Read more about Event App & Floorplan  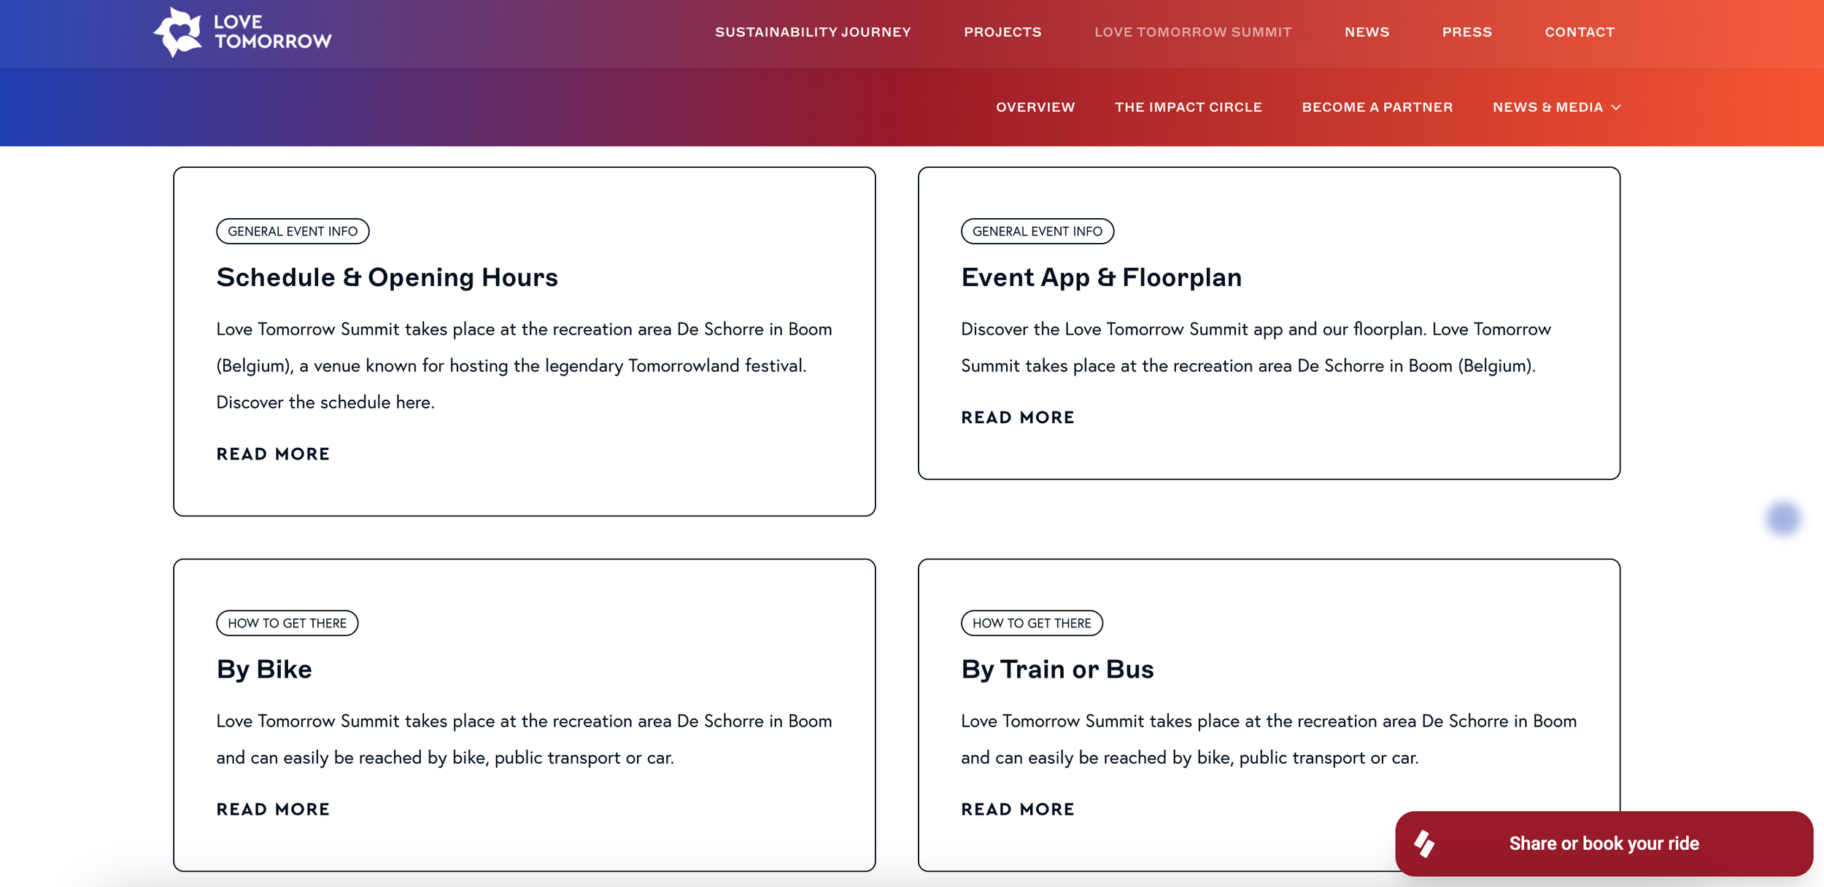pos(1017,417)
